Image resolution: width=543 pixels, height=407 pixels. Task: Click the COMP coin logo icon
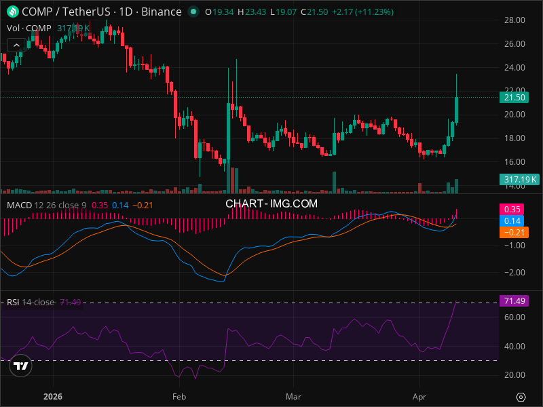(13, 12)
